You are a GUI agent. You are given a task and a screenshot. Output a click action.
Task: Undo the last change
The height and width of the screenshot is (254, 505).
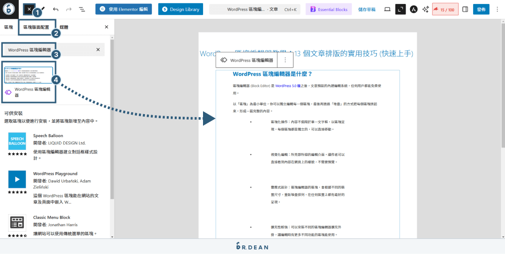point(56,9)
